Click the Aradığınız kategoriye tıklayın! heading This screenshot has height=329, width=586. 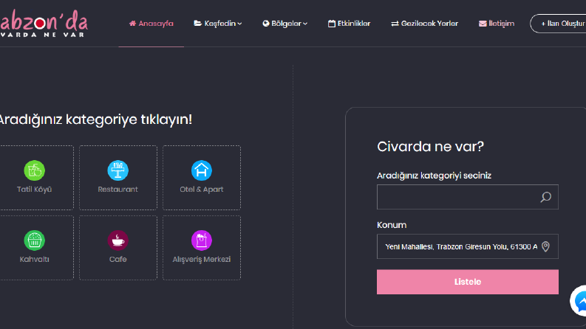click(x=95, y=120)
